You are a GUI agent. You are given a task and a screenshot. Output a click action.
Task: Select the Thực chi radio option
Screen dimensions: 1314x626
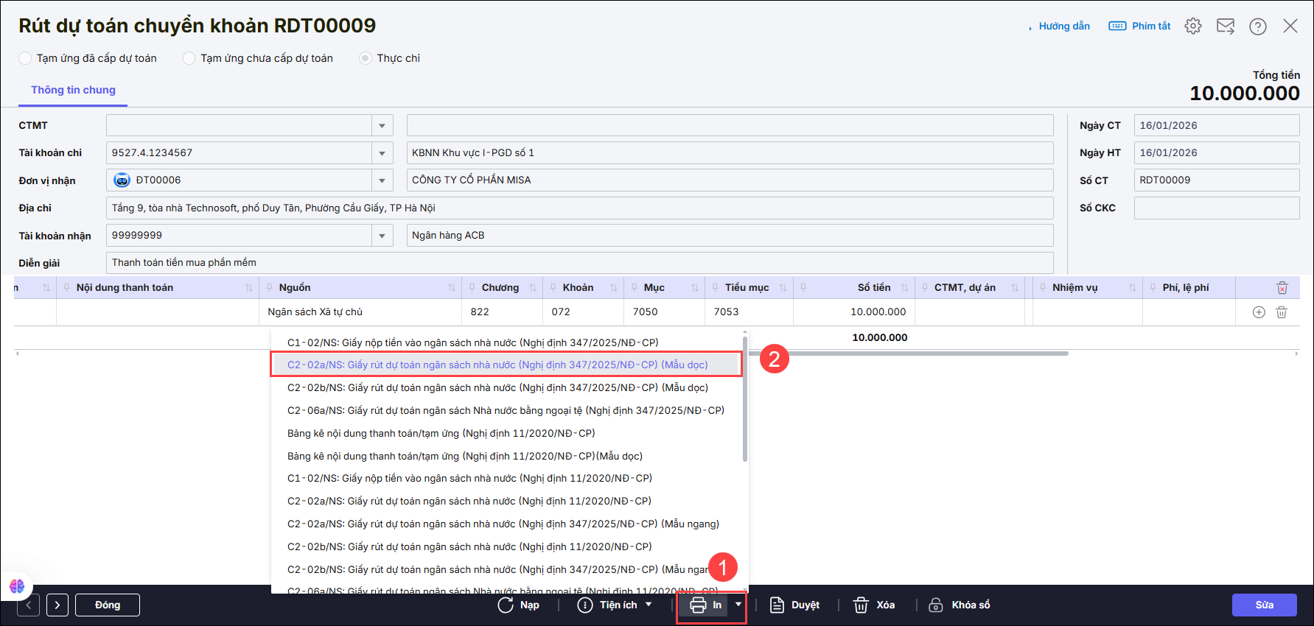389,58
